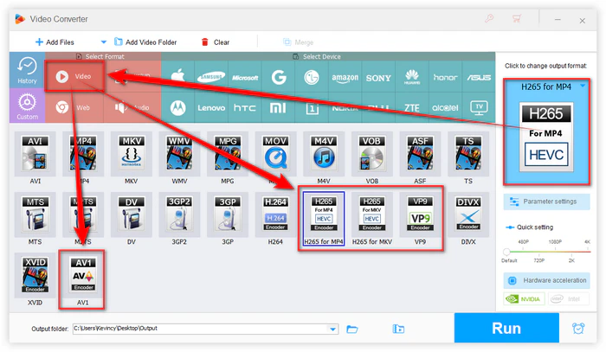Choose the DV format icon
This screenshot has width=606, height=352.
[x=132, y=214]
